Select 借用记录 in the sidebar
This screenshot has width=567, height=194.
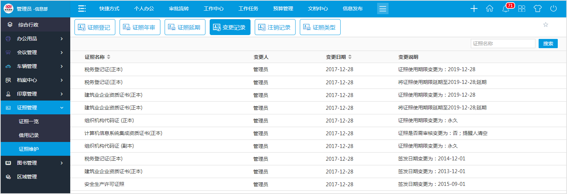[29, 135]
